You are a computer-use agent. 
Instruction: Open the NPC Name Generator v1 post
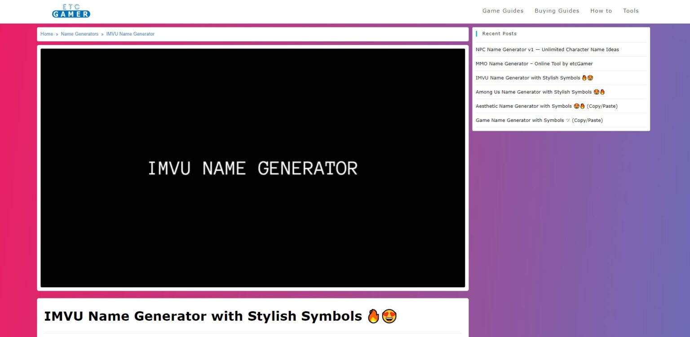coord(547,49)
